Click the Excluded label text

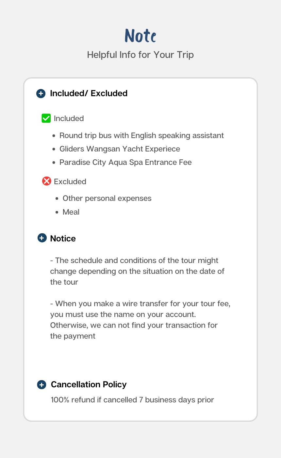[70, 182]
